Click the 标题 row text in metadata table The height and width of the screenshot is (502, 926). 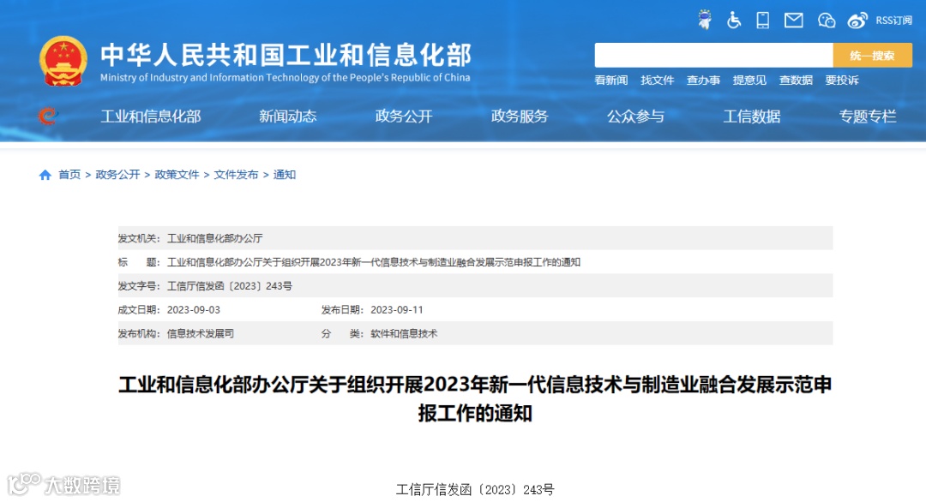click(374, 262)
